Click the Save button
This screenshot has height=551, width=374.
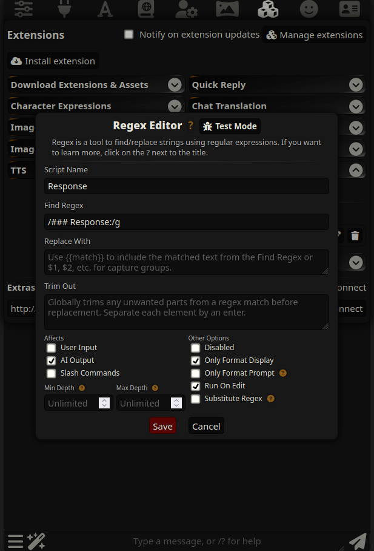162,426
